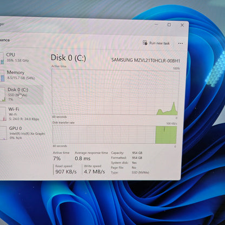
Task: Click the Run new task icon
Action: coord(145,43)
